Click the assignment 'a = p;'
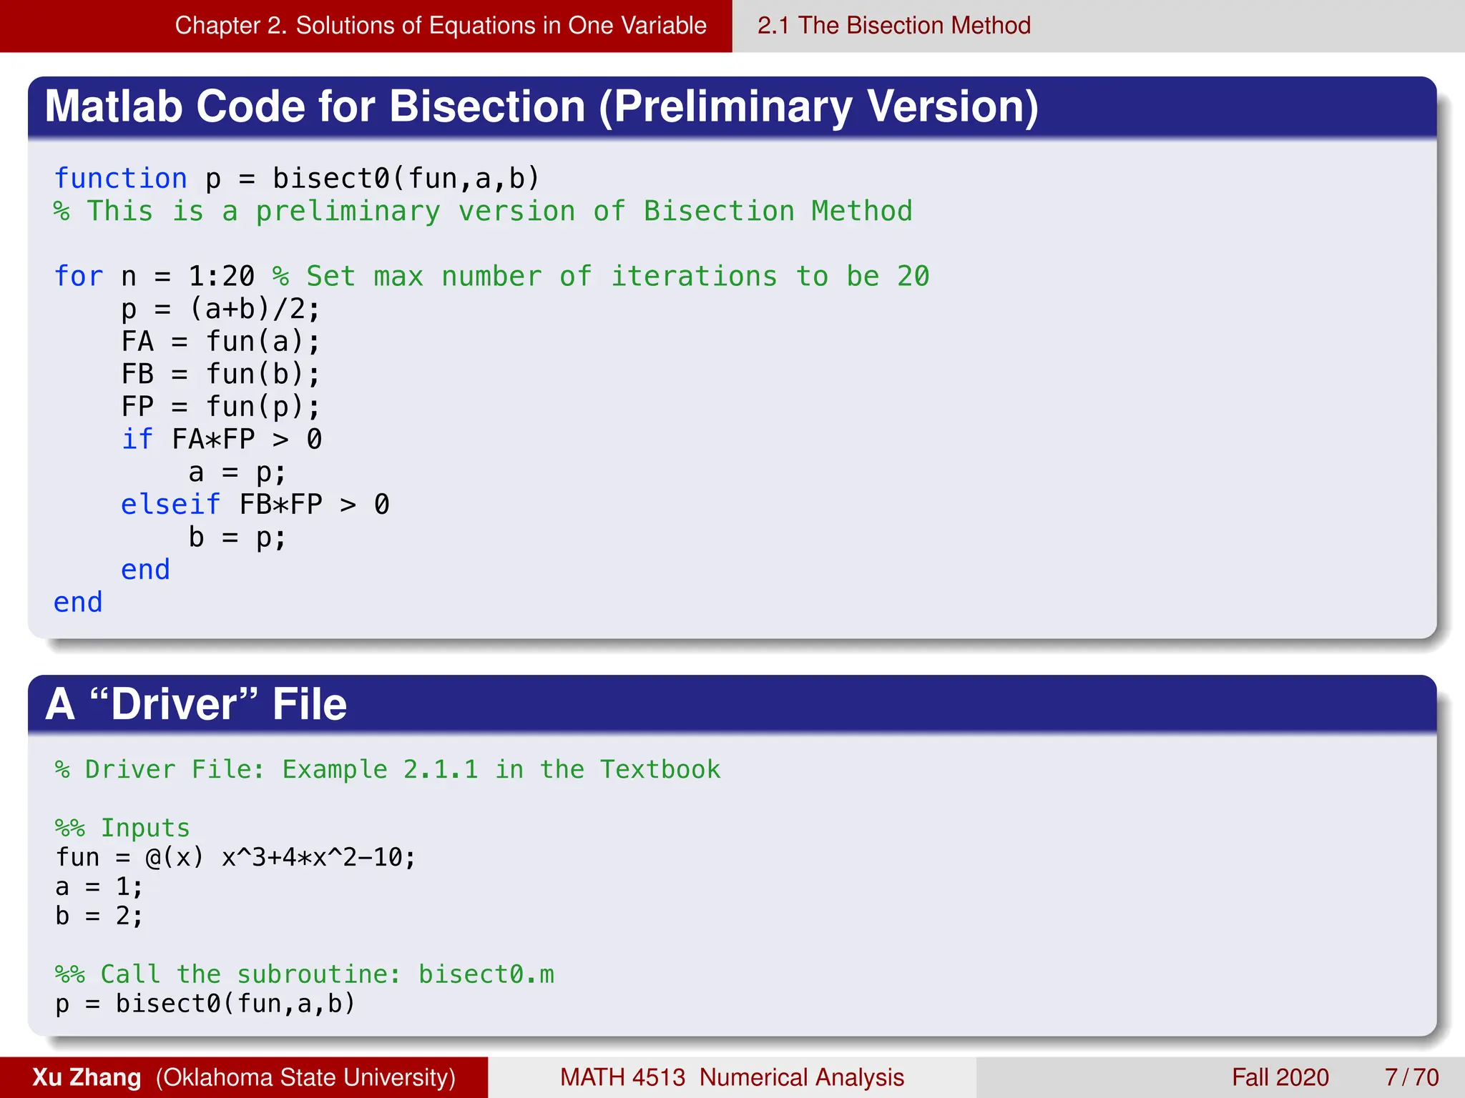 237,472
